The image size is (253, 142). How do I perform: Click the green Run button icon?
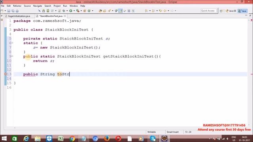click(71, 11)
